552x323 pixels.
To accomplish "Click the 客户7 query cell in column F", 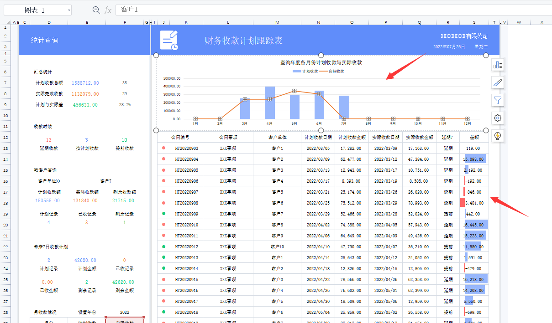I will coord(106,181).
